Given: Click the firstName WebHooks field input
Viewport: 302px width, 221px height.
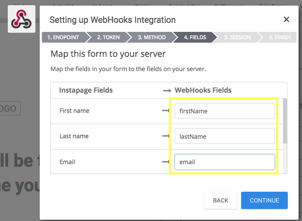Looking at the screenshot, I should pyautogui.click(x=225, y=111).
